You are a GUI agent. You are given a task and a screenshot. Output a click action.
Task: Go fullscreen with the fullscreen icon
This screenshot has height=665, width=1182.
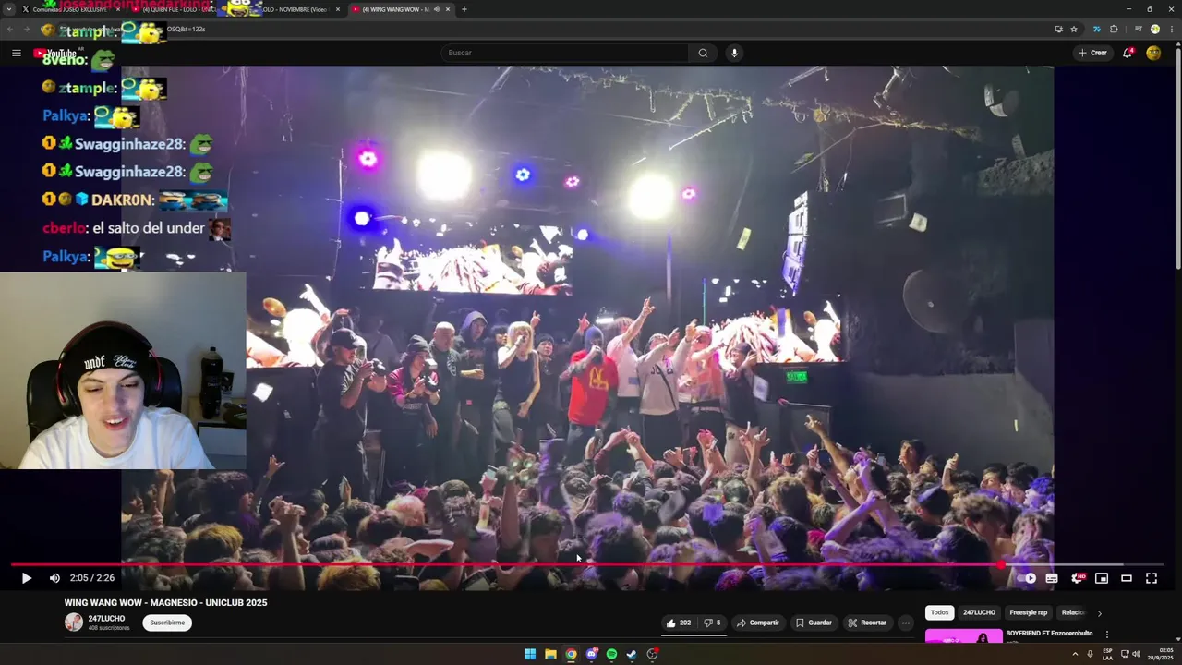(1152, 578)
